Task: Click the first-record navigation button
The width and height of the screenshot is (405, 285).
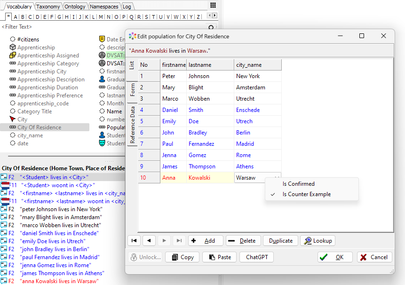Action: (x=135, y=241)
